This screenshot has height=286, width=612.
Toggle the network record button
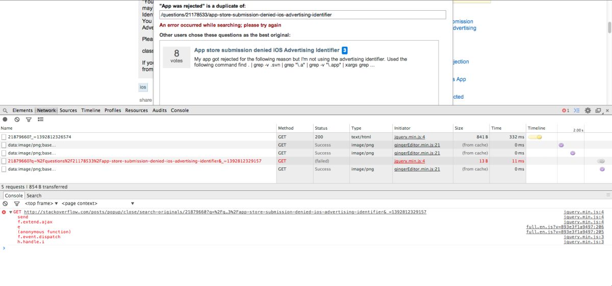5,119
